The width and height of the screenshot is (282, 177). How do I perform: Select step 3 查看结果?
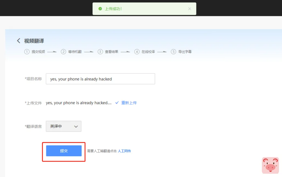point(108,52)
